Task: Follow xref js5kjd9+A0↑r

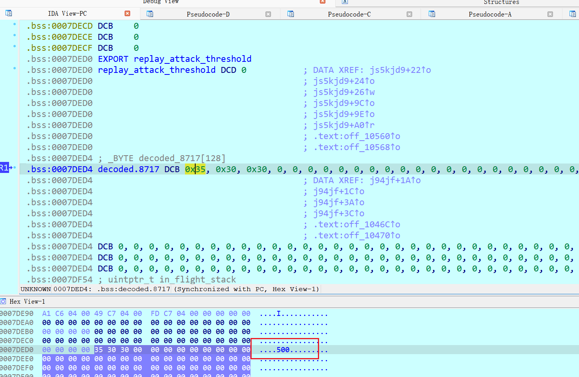Action: [344, 125]
